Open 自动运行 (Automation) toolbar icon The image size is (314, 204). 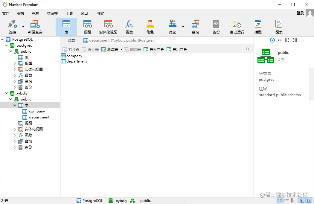[x=237, y=27]
